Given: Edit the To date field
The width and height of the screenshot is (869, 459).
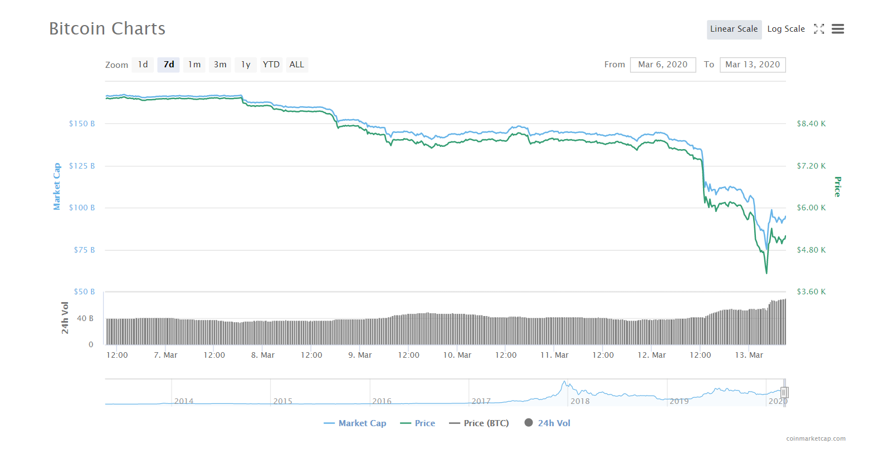Looking at the screenshot, I should coord(753,65).
